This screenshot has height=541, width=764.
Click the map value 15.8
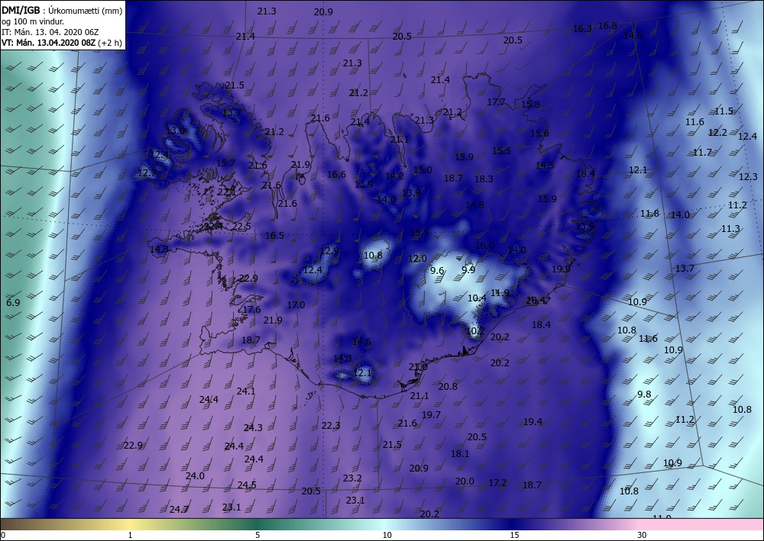point(530,104)
